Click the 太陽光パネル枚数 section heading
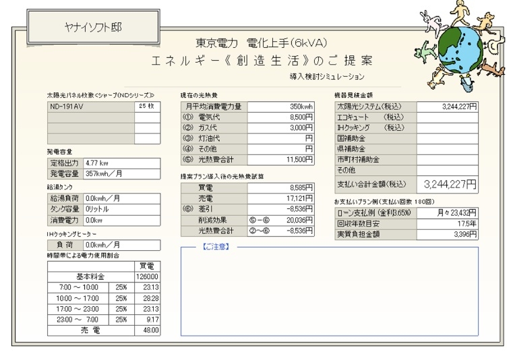The image size is (511, 352). 100,96
